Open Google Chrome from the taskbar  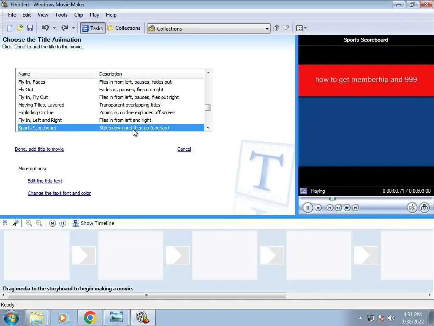pos(90,318)
